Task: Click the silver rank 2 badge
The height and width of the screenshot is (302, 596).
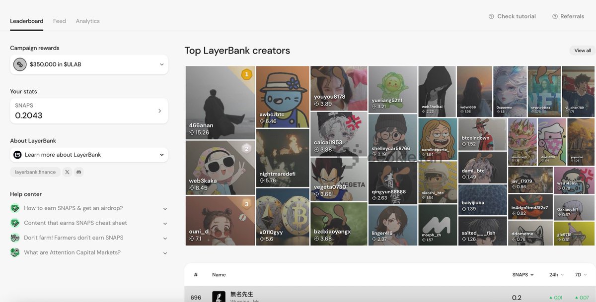Action: pos(246,148)
